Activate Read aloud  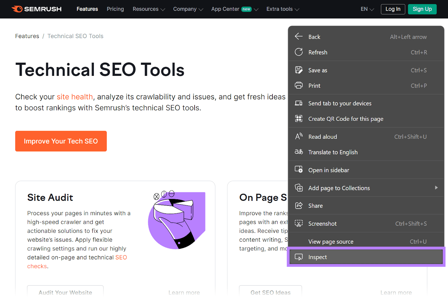(322, 137)
